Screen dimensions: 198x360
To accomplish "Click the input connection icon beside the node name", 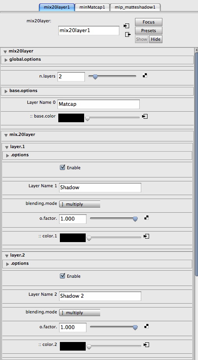I will tap(126, 26).
